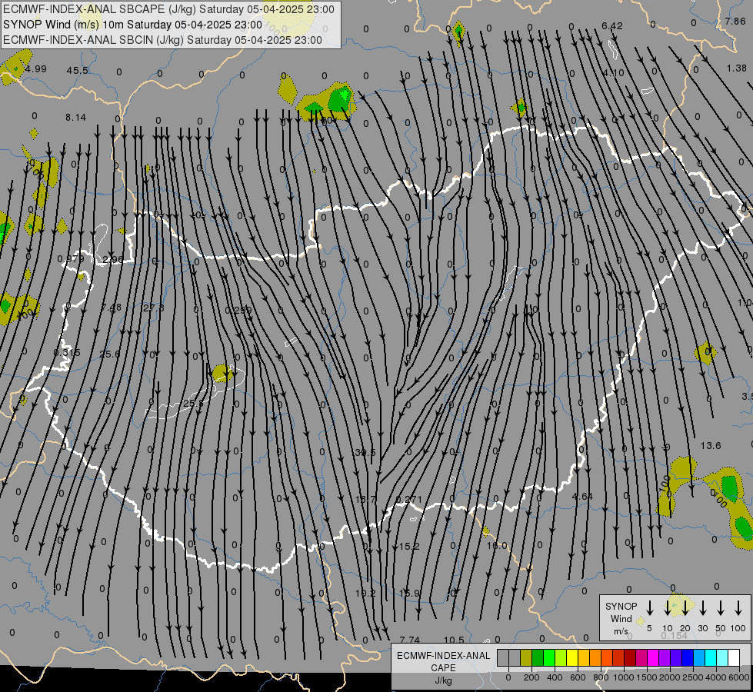Click the wind arrow above the 5 label
This screenshot has width=753, height=692.
649,607
